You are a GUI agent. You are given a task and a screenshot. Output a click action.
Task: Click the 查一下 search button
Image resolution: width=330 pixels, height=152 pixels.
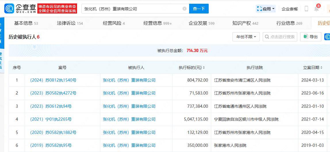point(199,9)
